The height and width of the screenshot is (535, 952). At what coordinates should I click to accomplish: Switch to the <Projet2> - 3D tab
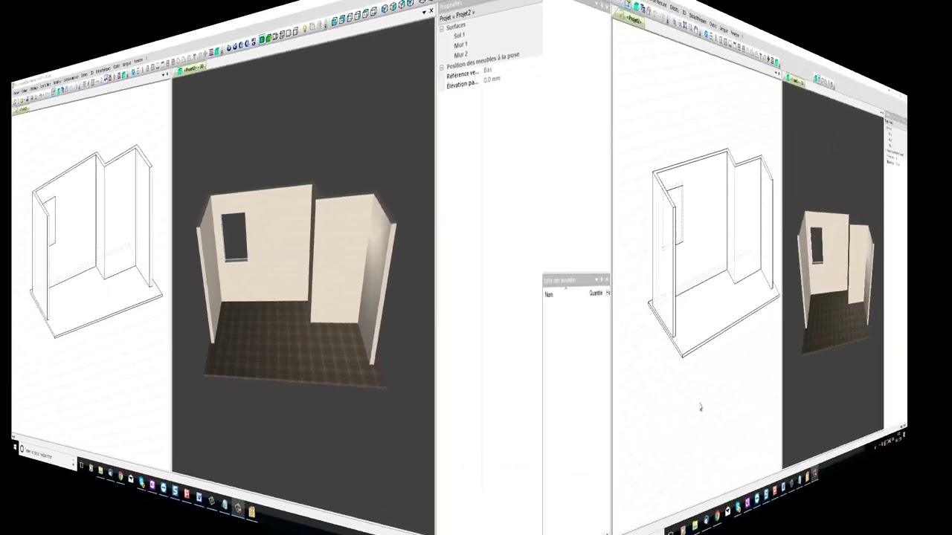[192, 69]
